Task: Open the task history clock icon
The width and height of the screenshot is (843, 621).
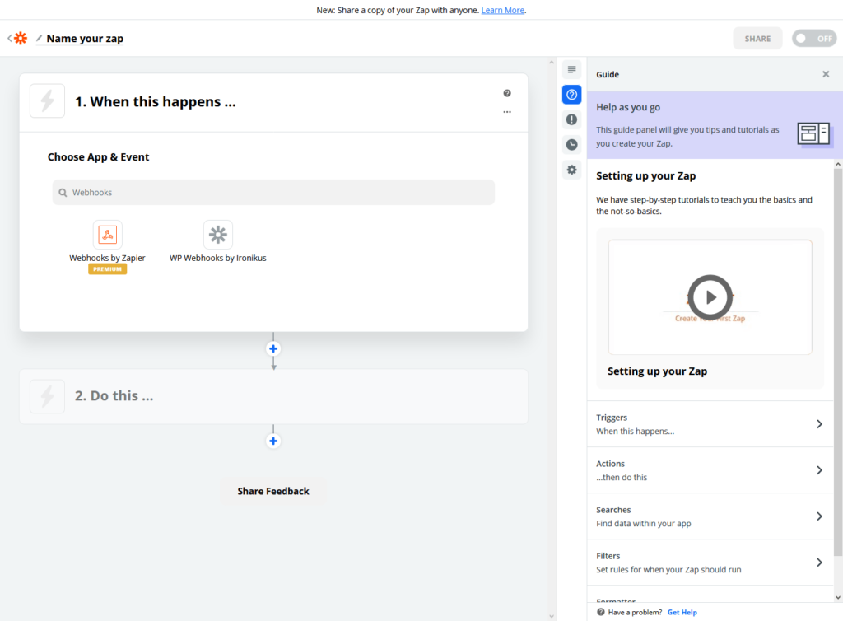Action: point(571,145)
